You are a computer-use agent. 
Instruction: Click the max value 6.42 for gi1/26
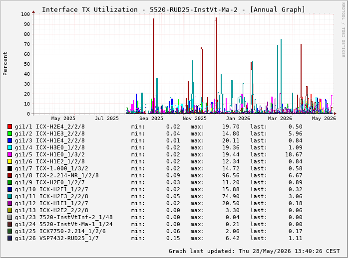[233, 238]
